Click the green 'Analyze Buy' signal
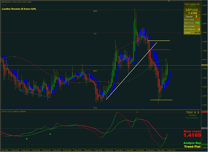The image size is (208, 152). pos(192,143)
